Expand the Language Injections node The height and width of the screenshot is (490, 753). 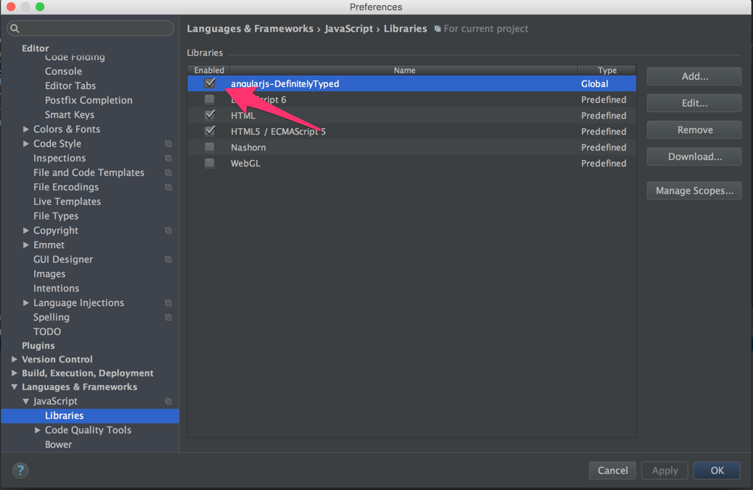click(26, 303)
